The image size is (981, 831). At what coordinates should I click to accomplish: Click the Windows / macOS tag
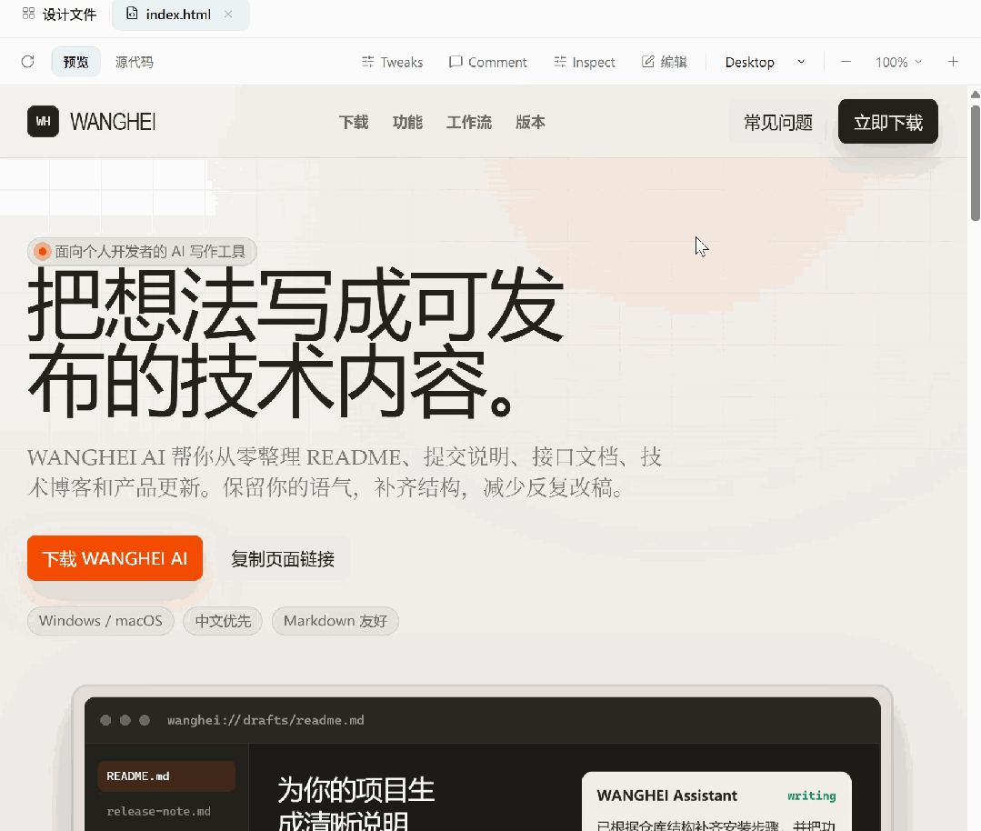click(x=101, y=621)
